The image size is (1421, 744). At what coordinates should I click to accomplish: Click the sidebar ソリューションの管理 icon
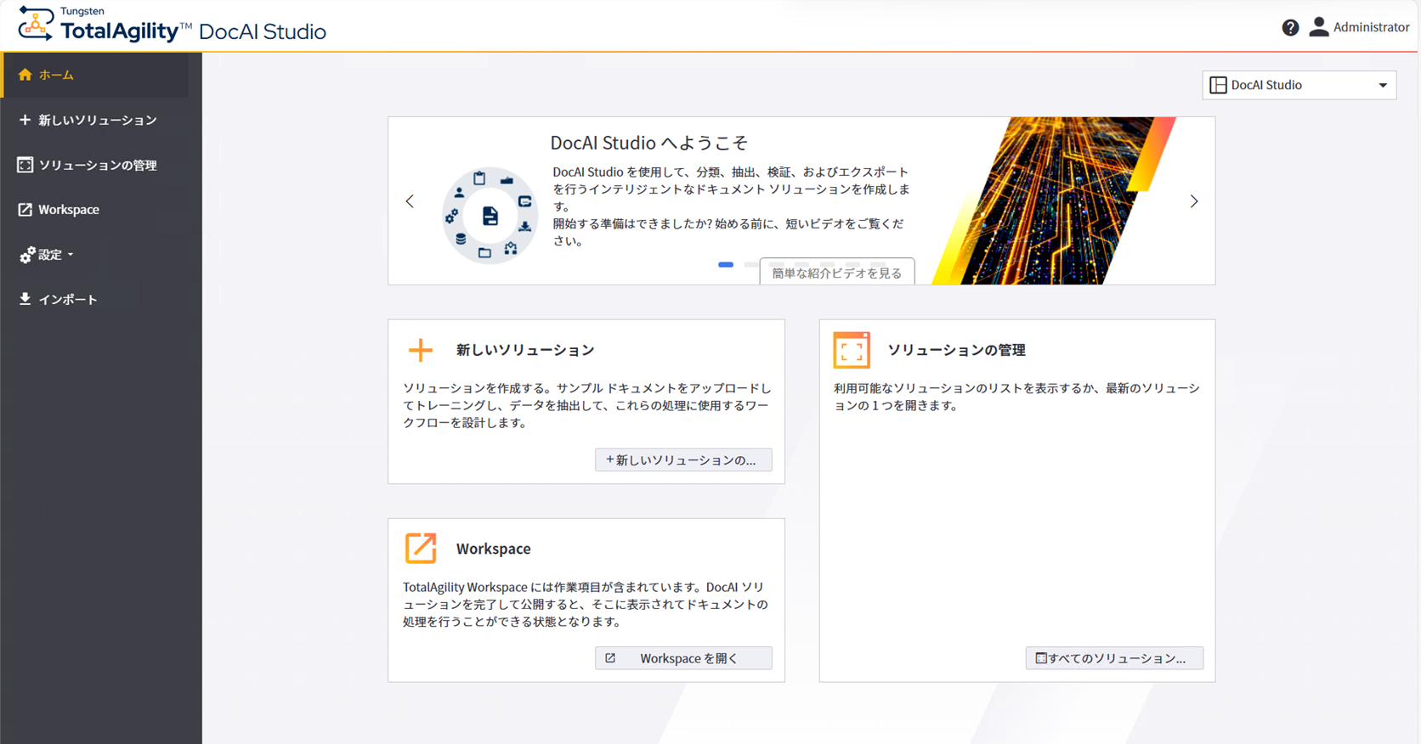(x=25, y=165)
